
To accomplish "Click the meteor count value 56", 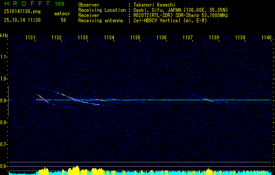I will click(x=63, y=20).
